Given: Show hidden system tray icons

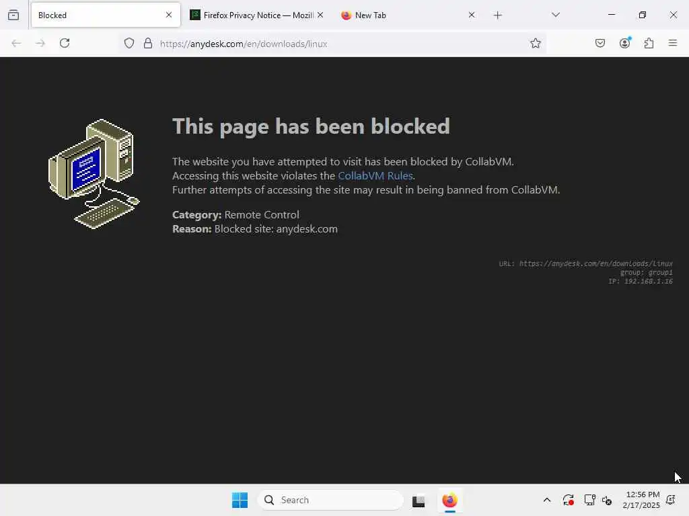Looking at the screenshot, I should (546, 500).
